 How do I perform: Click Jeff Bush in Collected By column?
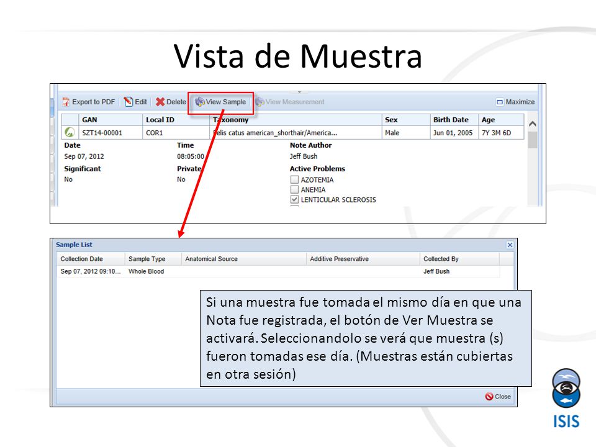(436, 271)
